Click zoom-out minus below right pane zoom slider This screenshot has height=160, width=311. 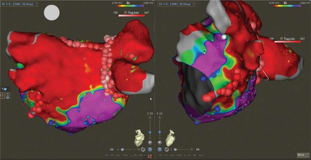pos(159,138)
